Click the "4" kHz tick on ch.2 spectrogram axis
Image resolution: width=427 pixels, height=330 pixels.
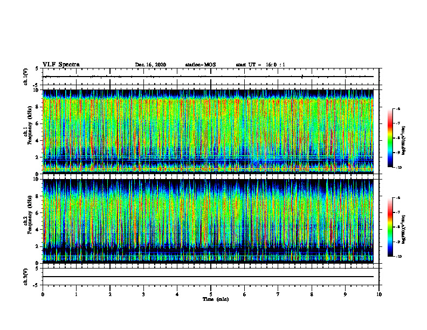38,230
